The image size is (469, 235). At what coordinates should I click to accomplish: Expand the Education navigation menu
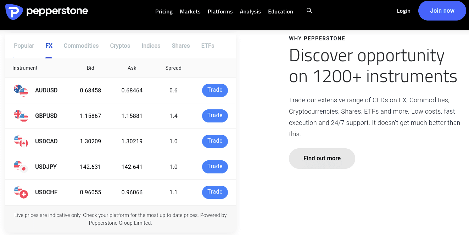pos(280,12)
